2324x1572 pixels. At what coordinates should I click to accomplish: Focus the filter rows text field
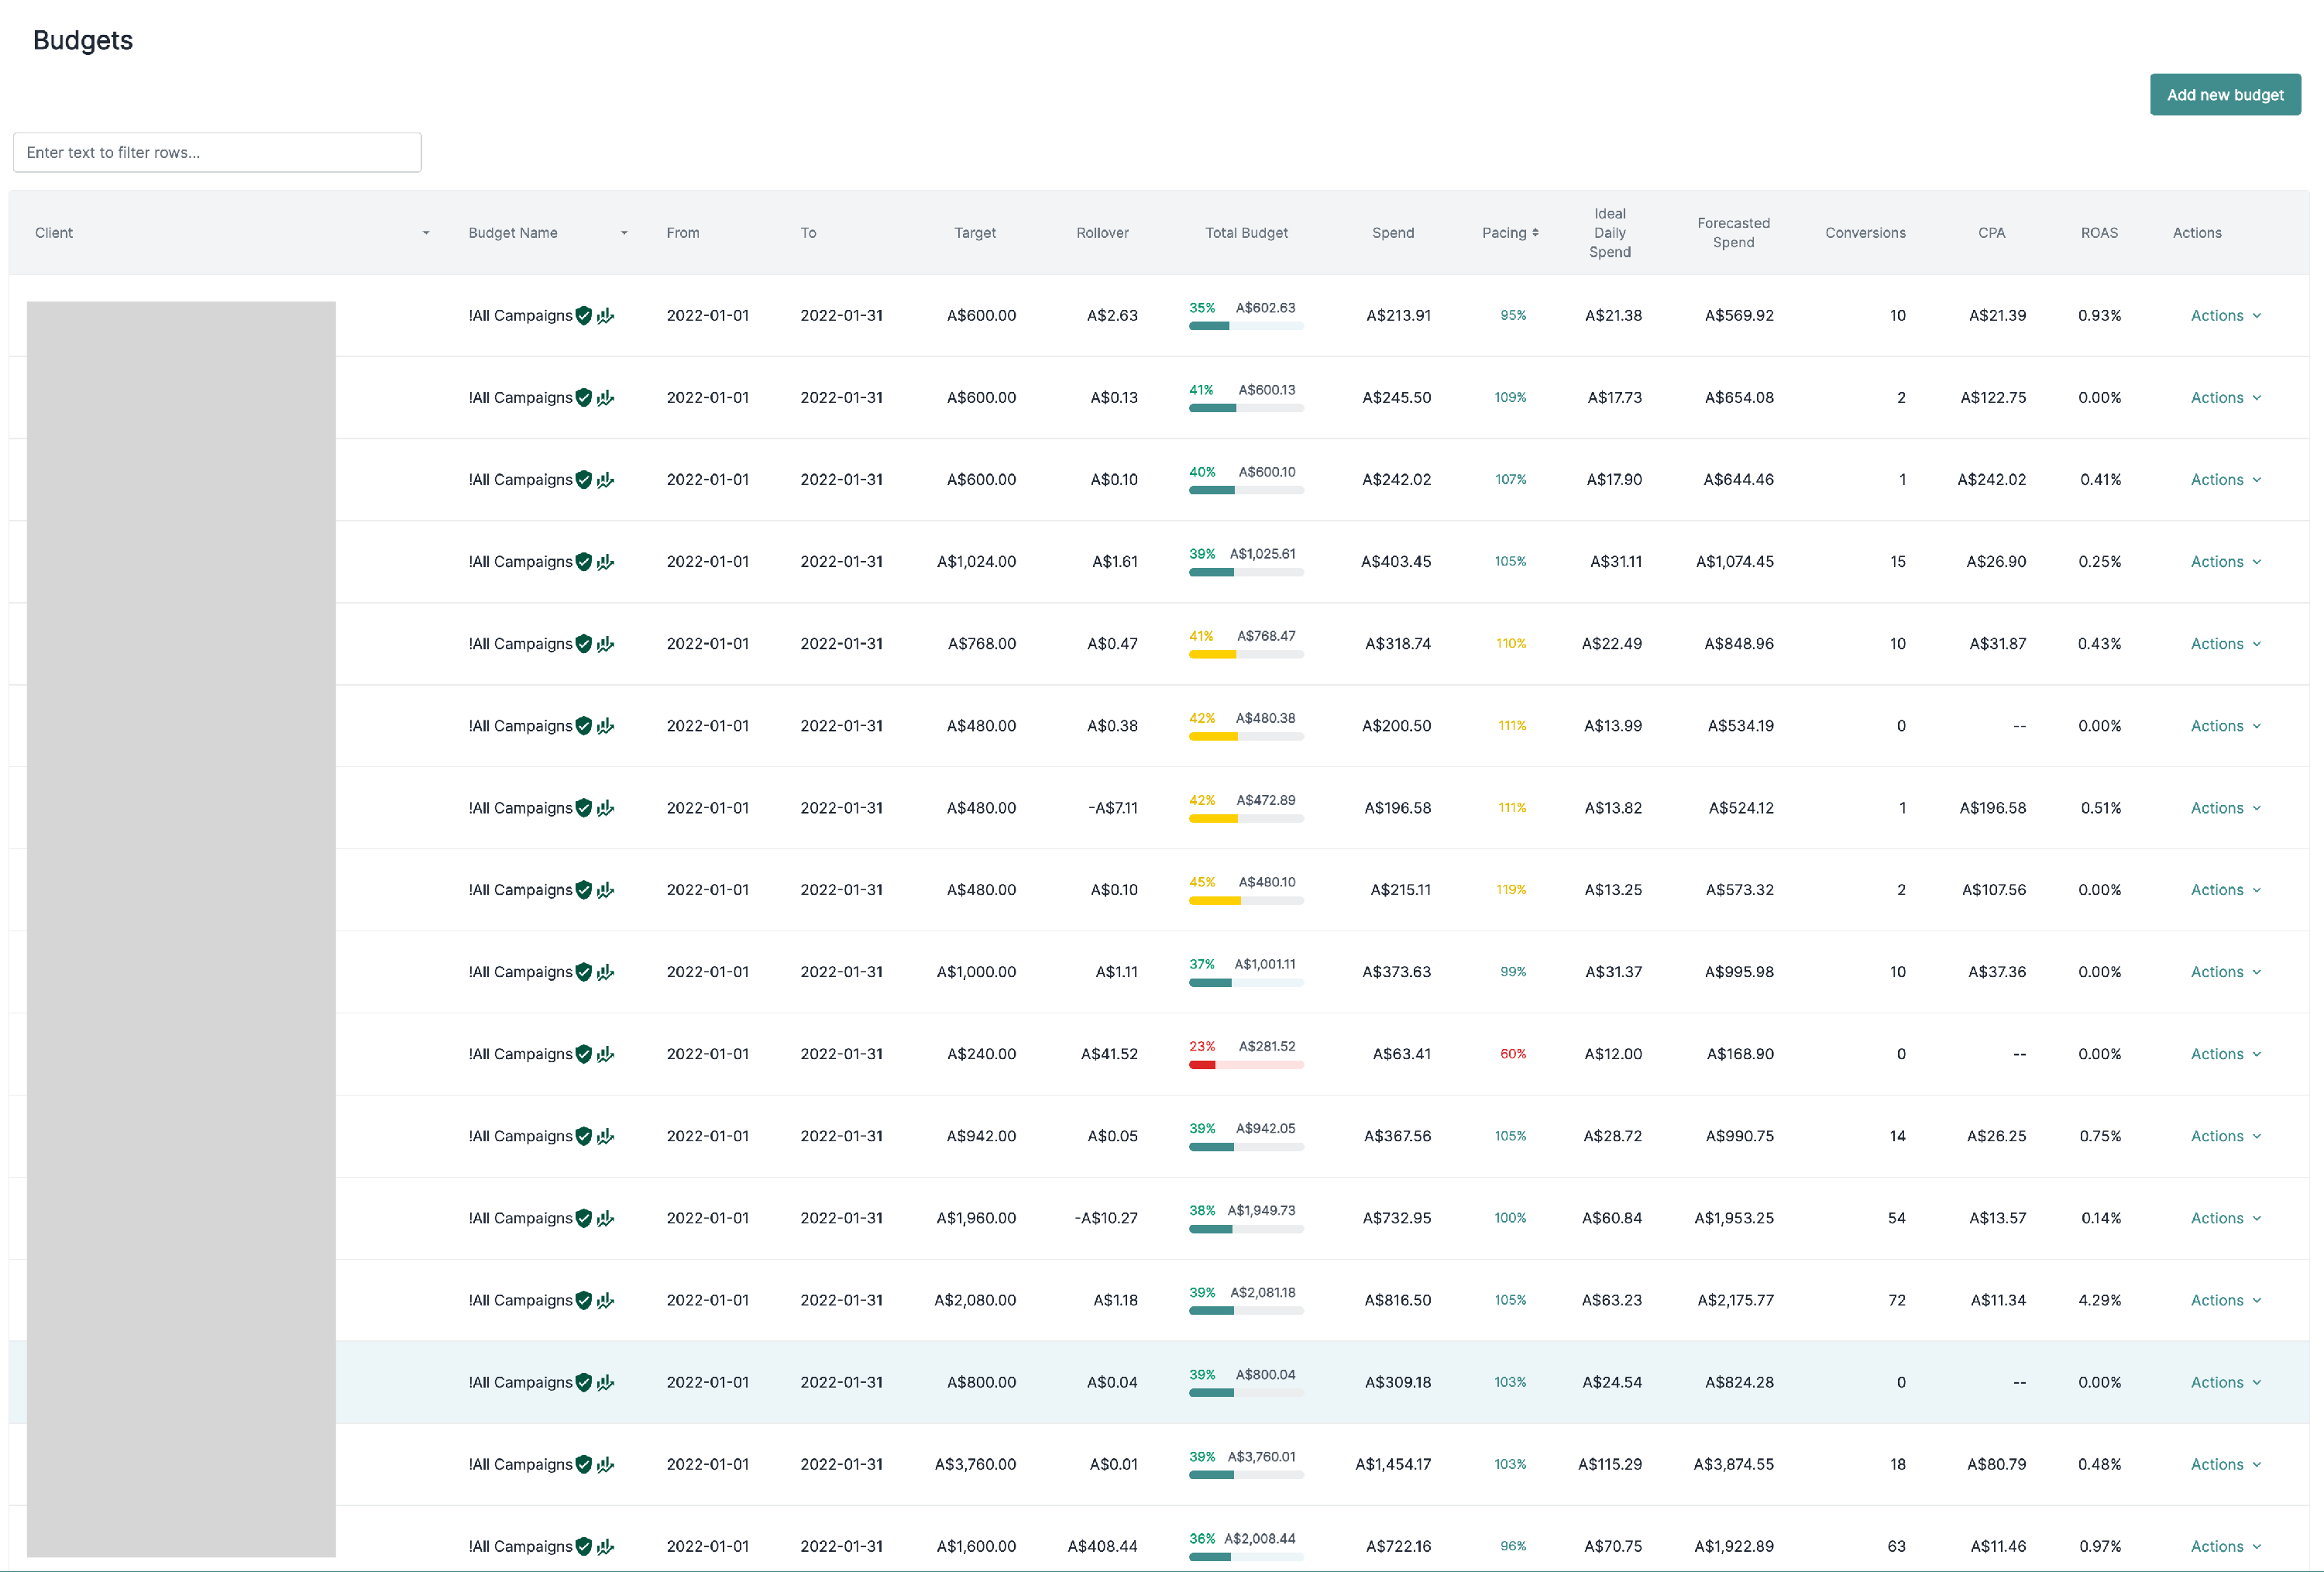pyautogui.click(x=217, y=153)
